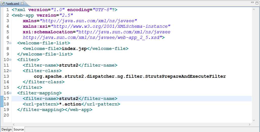
Task: Click the schemaLocation web-app_2_5.xsd URL
Action: [x=92, y=37]
